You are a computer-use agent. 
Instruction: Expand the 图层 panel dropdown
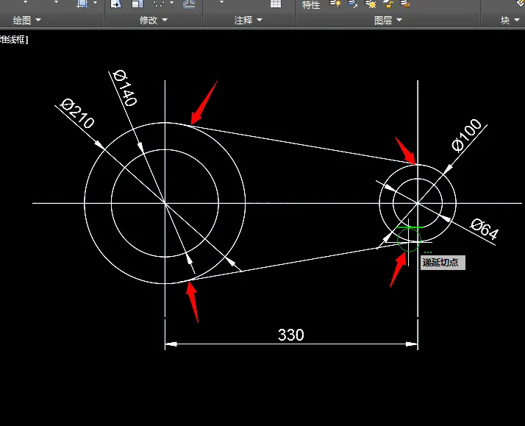coord(387,20)
